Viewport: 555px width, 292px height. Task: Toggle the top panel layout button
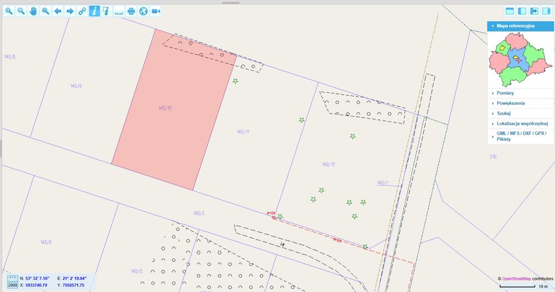(509, 11)
